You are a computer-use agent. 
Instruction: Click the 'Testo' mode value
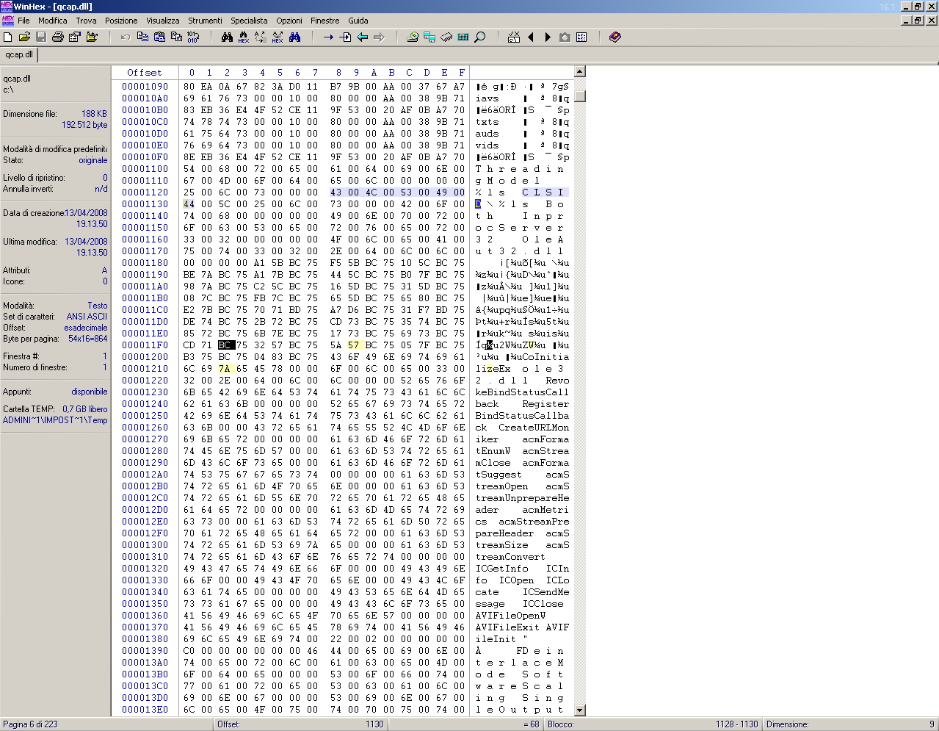(x=98, y=306)
